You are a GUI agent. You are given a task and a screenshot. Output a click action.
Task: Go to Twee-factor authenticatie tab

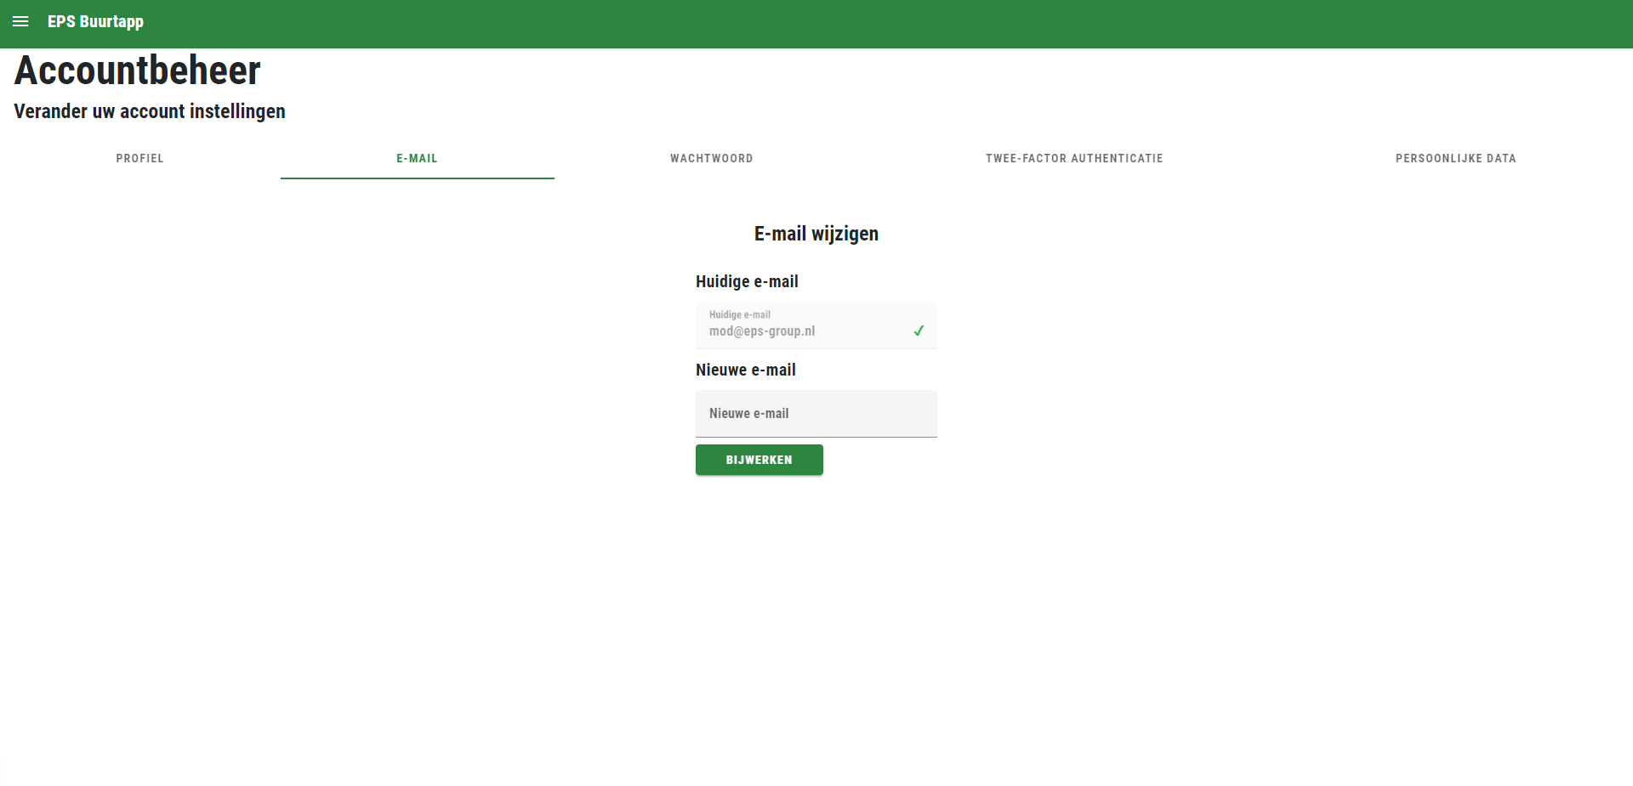click(x=1074, y=158)
